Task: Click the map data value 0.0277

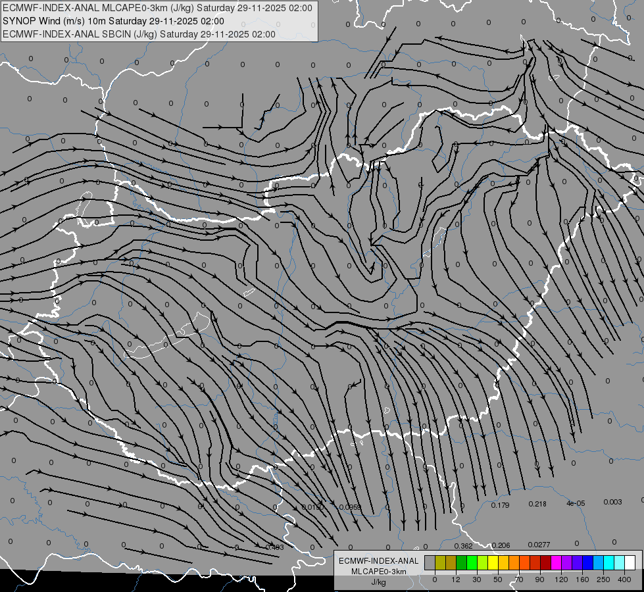Action: (x=539, y=545)
